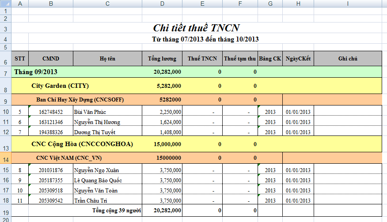387x222 pixels.
Task: Click the 'Tổng cộng 39 người' total cell
Action: [x=116, y=211]
